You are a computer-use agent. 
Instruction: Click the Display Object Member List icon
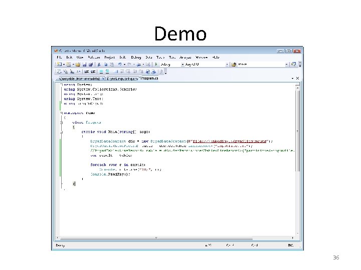click(x=59, y=71)
